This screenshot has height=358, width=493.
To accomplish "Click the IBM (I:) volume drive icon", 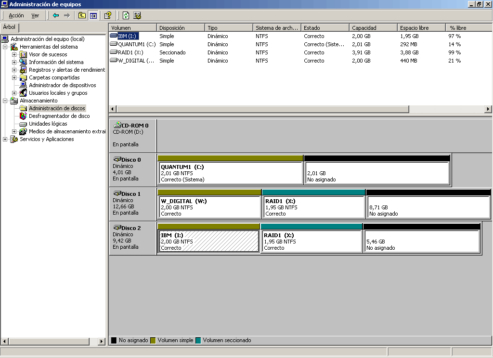I will click(x=114, y=36).
